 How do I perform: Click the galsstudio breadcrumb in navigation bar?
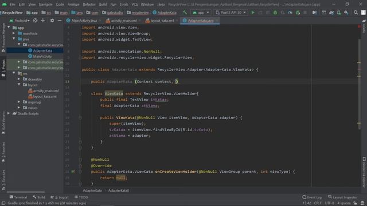tap(112, 13)
